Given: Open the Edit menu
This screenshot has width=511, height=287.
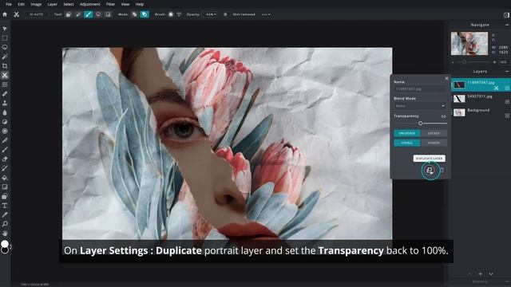Looking at the screenshot, I should tap(22, 4).
